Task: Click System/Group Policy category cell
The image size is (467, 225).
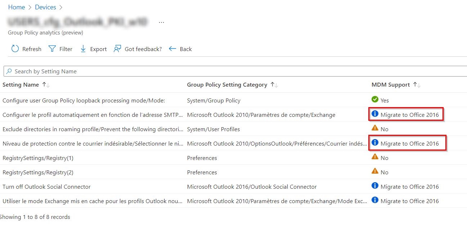Action: (x=214, y=100)
